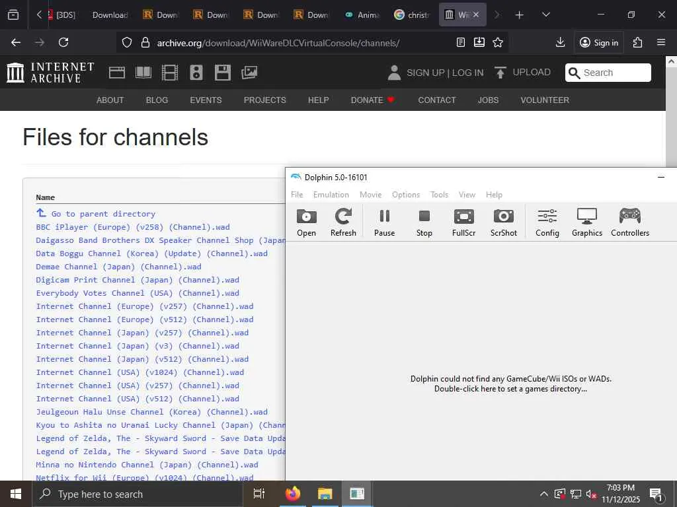
Task: Open Dolphin's Movie menu
Action: click(x=370, y=195)
